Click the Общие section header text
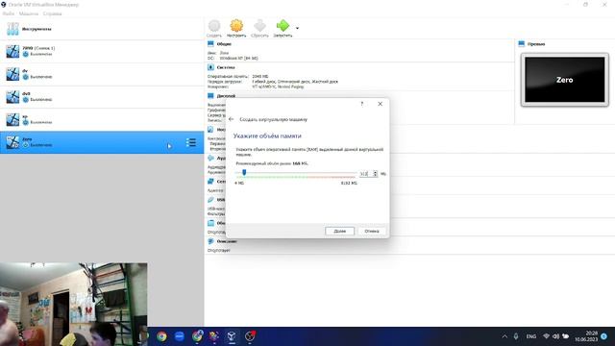The height and width of the screenshot is (346, 615). coord(224,44)
